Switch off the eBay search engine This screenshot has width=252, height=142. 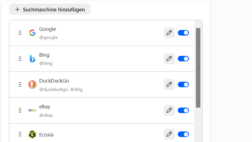click(x=183, y=110)
